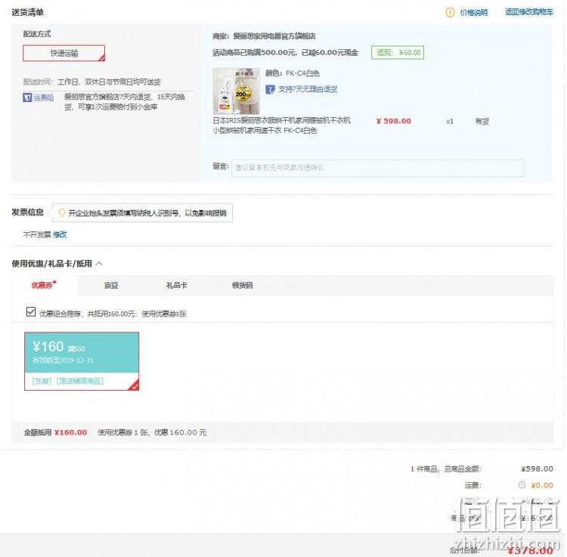Open the 京豆 tab
Screen dimensions: 567x557
[111, 286]
